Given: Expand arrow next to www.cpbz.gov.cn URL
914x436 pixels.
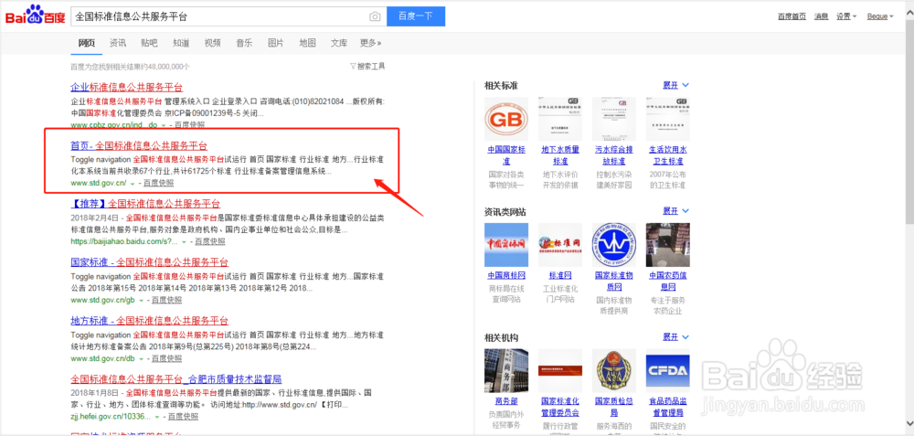Looking at the screenshot, I should pyautogui.click(x=164, y=125).
